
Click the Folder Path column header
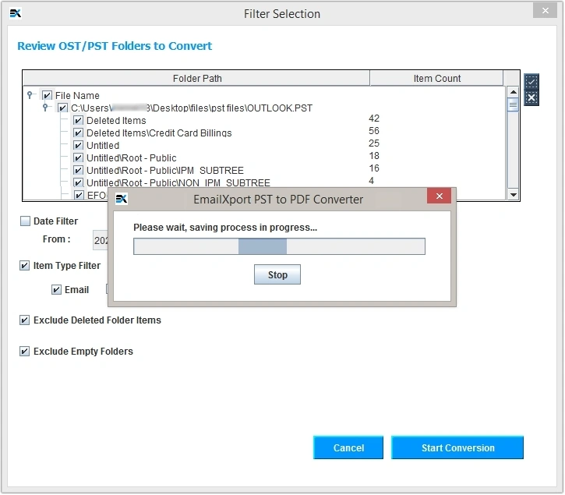click(x=196, y=78)
